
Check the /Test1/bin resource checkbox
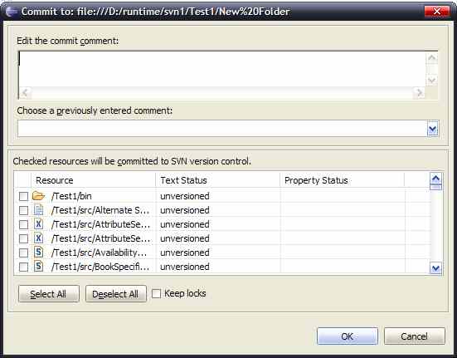coord(23,196)
